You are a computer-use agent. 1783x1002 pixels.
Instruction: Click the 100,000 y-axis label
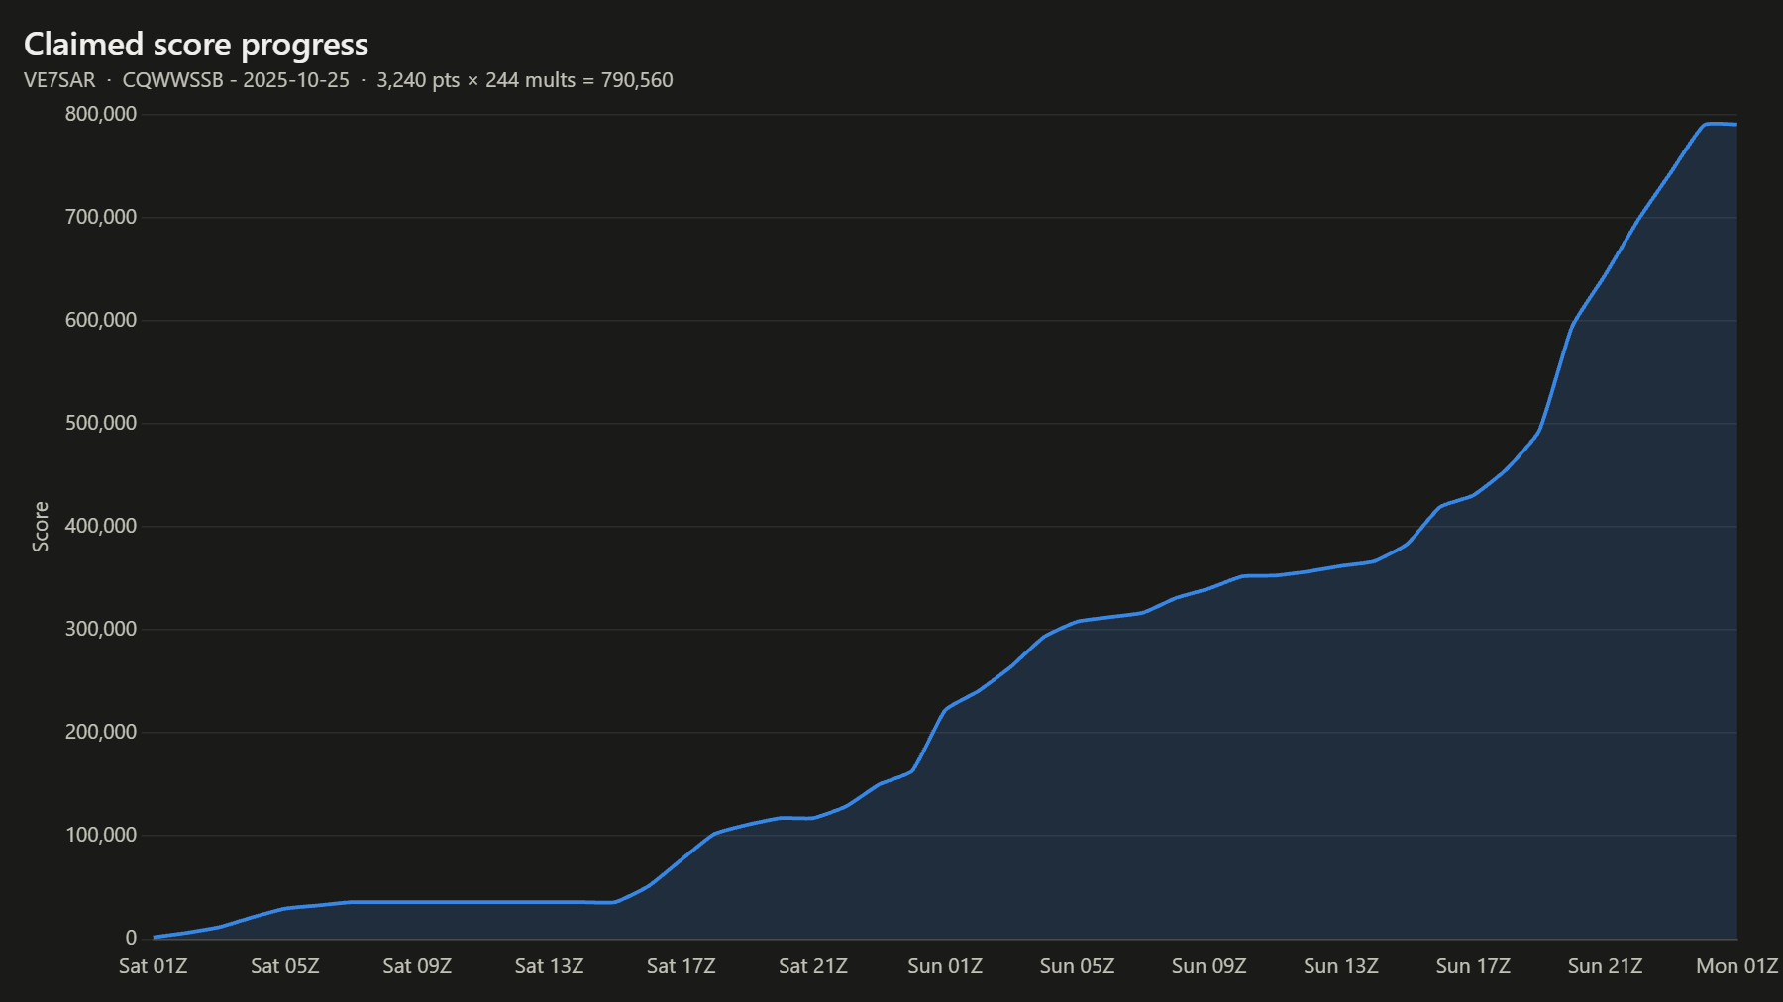click(x=101, y=835)
